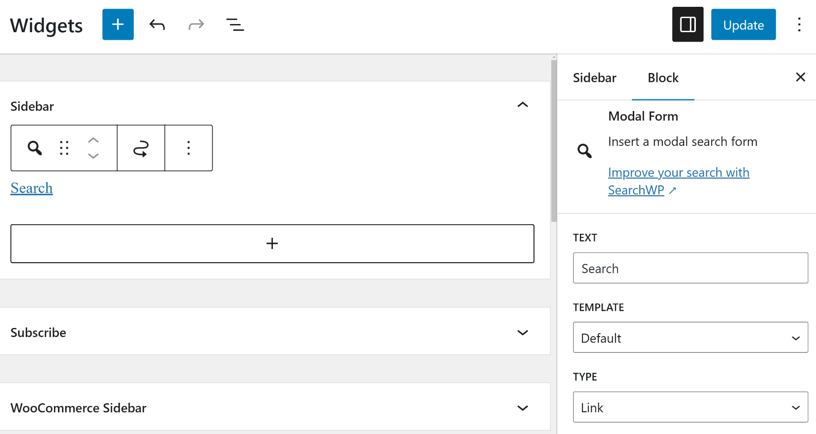The image size is (816, 434).
Task: Toggle the settings sidebar panel button
Action: (x=687, y=24)
